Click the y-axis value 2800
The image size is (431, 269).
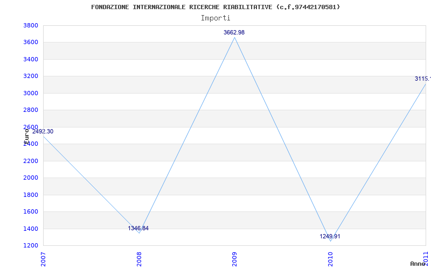(x=31, y=110)
